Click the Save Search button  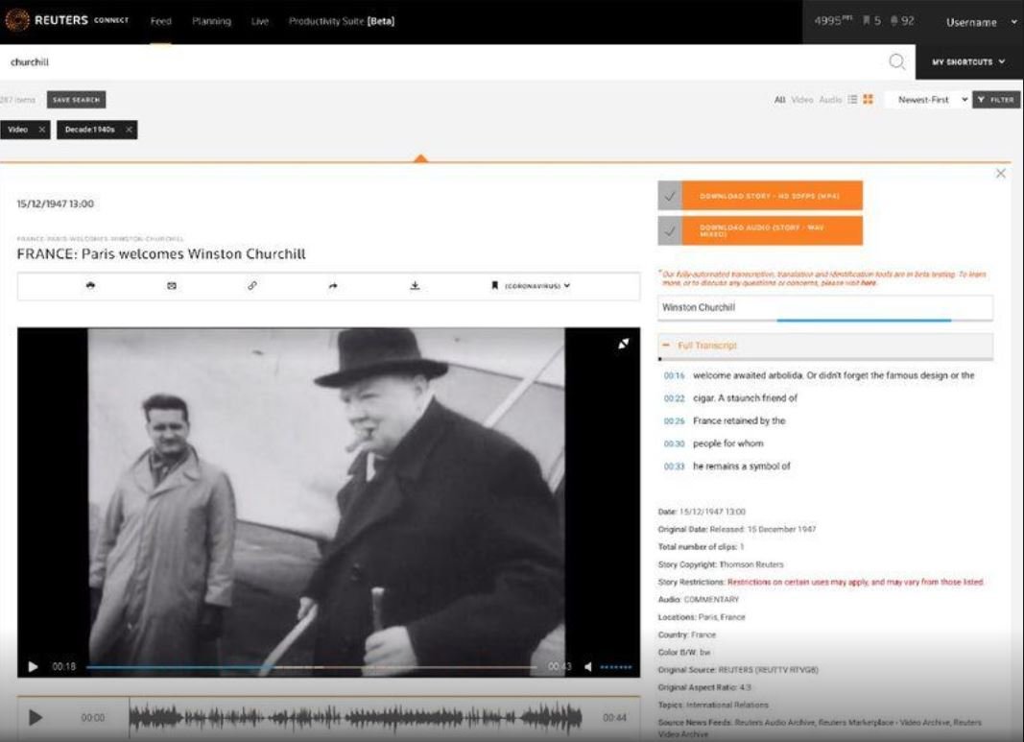[76, 100]
